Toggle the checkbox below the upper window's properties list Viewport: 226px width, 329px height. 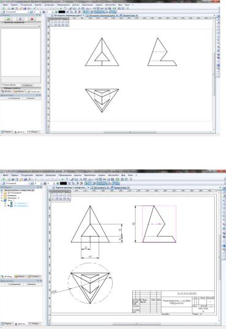tap(2, 85)
